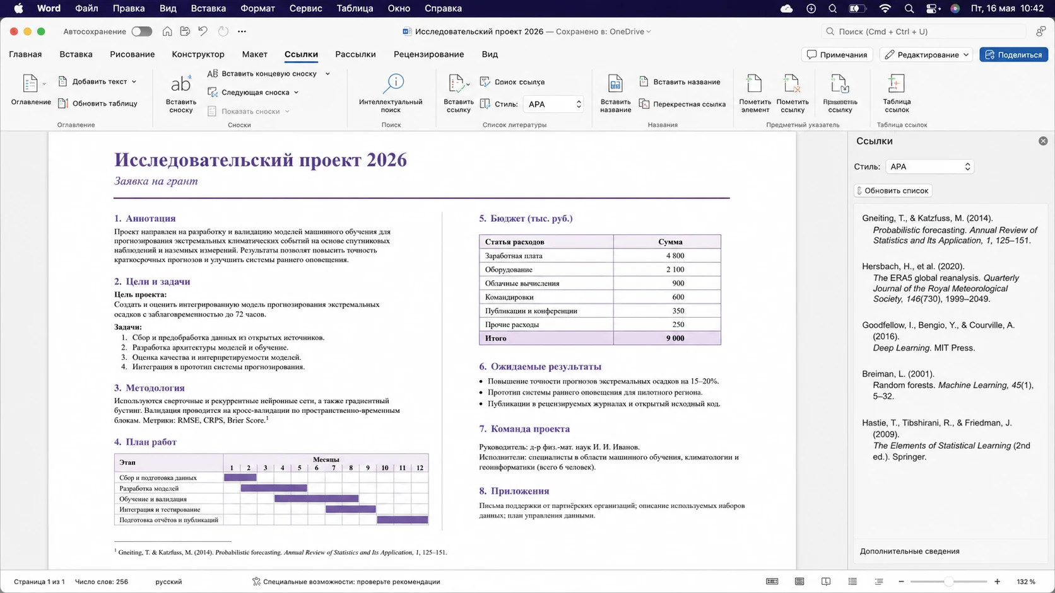Open the ribbon Стиль APA selector
This screenshot has width=1055, height=593.
pos(553,104)
